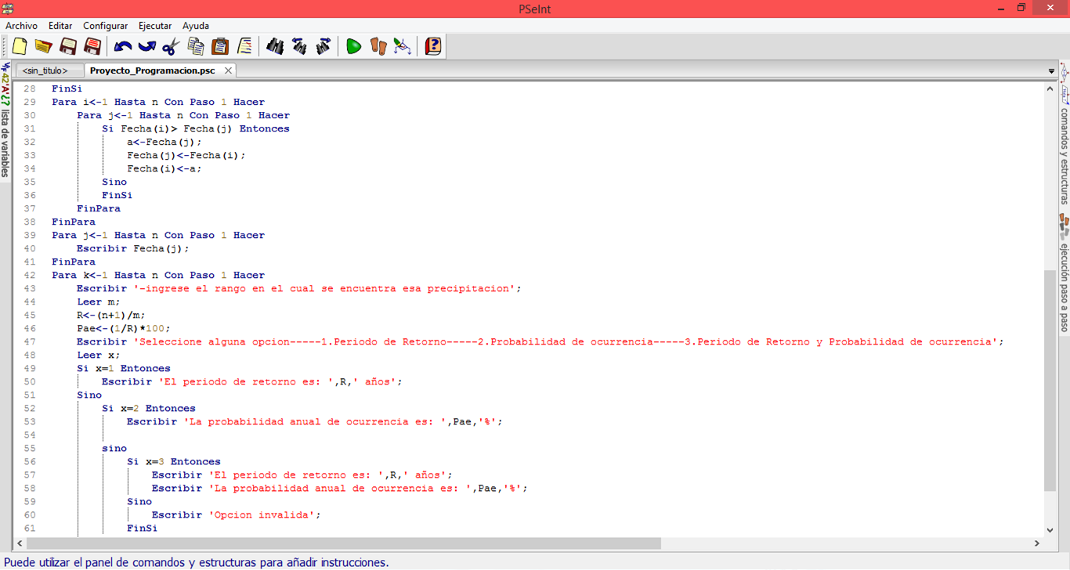Click the vertical scrollbar down arrow
Image resolution: width=1070 pixels, height=570 pixels.
(x=1050, y=530)
